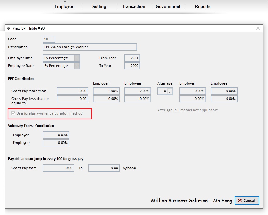
Task: Click the Voluntary Excess Employer percentage field
Action: point(56,135)
